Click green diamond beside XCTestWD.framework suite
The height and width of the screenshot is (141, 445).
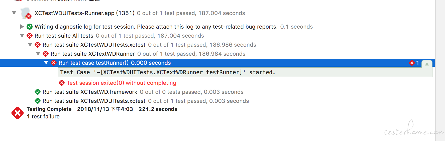[x=38, y=92]
